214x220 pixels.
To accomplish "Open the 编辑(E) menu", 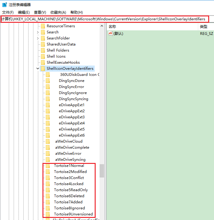I will [x=24, y=12].
